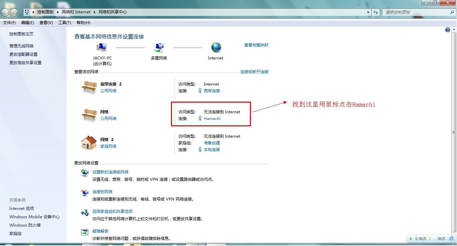Screen dimensions: 457x246
Task: Click the arrow after 控制面板 breadcrumb
Action: 58,12
